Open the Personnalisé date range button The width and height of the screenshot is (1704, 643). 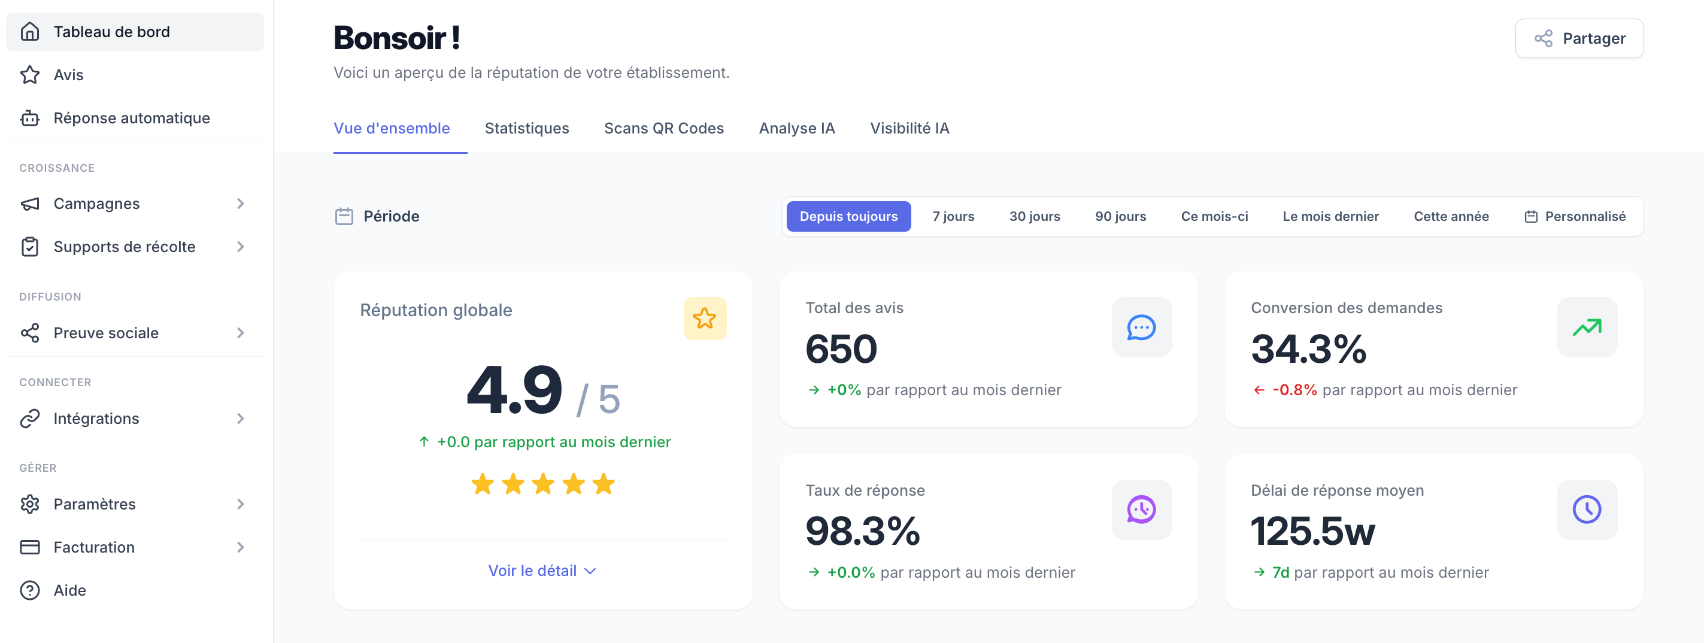[1574, 216]
